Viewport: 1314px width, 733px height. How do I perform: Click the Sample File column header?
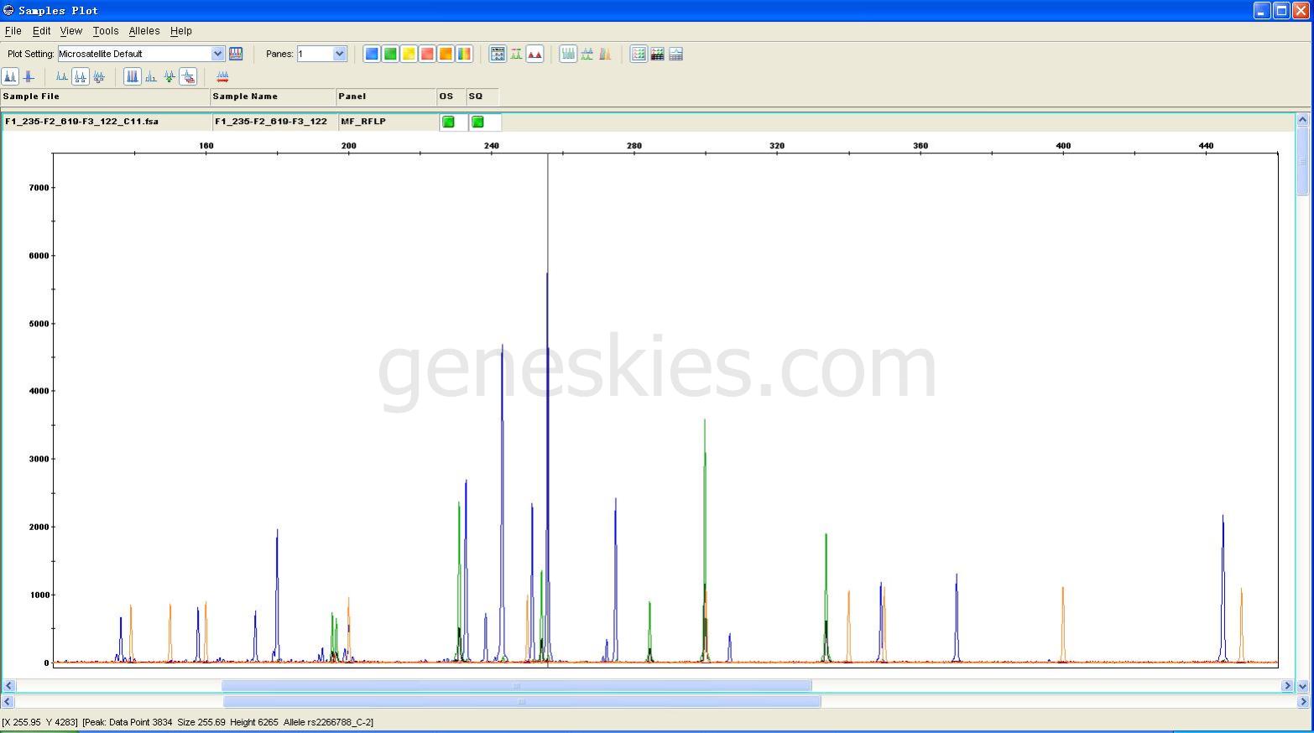[105, 96]
